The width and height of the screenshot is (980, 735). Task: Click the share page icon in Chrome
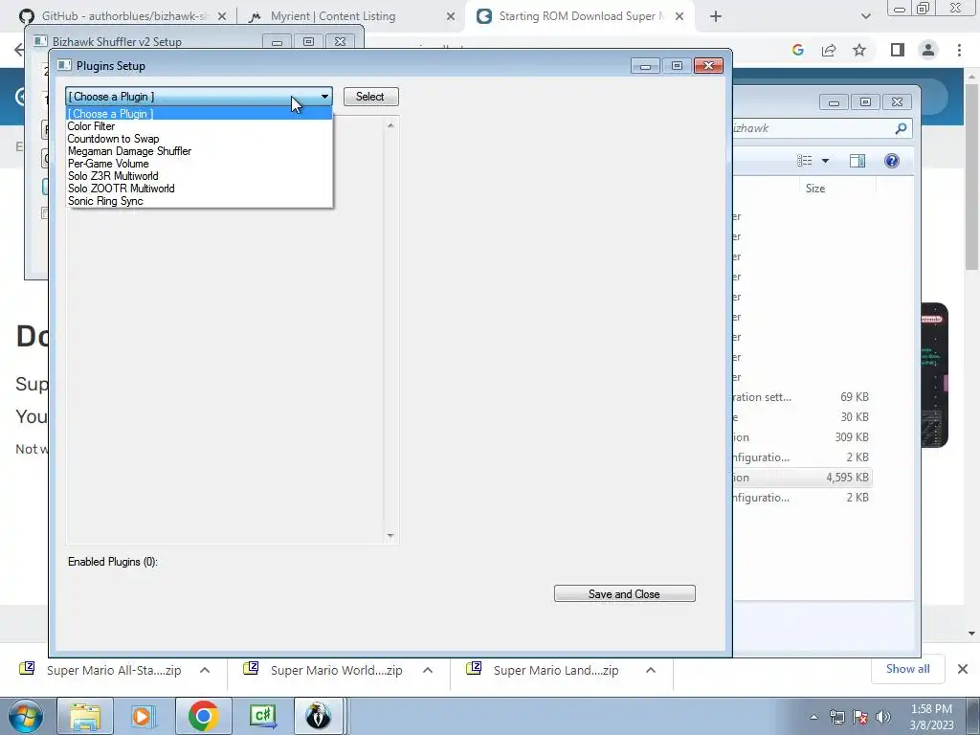point(829,50)
